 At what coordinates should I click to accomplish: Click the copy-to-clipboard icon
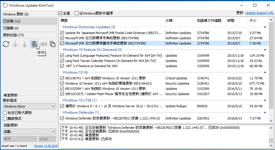pyautogui.click(x=53, y=44)
